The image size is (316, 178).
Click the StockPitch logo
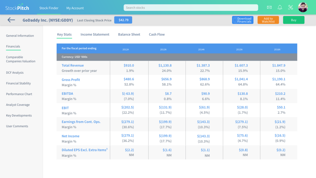17,7
